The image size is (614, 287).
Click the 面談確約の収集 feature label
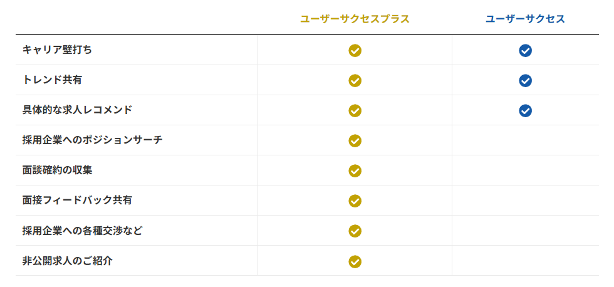click(x=57, y=170)
